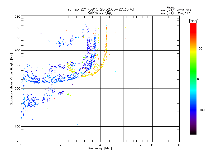Click the y-axis tick label '750'

pyautogui.click(x=17, y=17)
